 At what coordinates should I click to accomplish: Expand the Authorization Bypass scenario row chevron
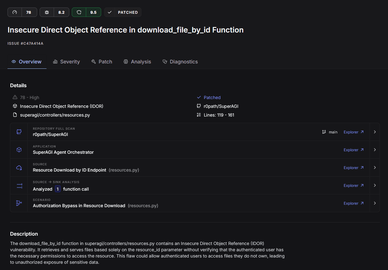[375, 203]
